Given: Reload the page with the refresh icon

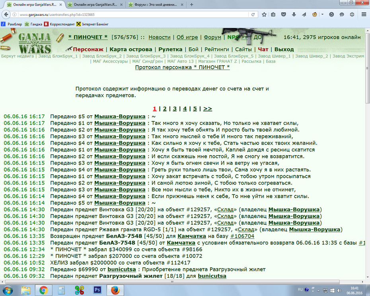Looking at the screenshot, I should point(253,14).
